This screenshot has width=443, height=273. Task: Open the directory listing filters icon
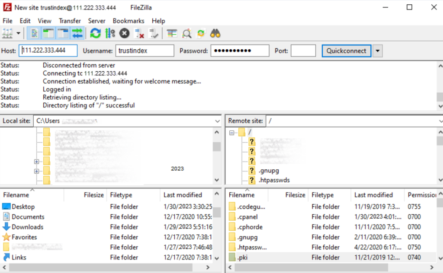click(x=172, y=33)
